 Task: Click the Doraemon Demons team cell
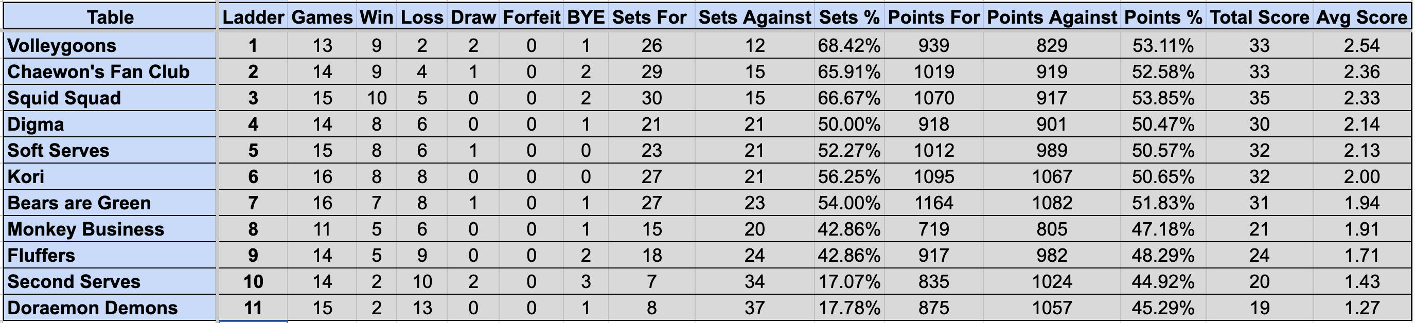click(x=110, y=308)
